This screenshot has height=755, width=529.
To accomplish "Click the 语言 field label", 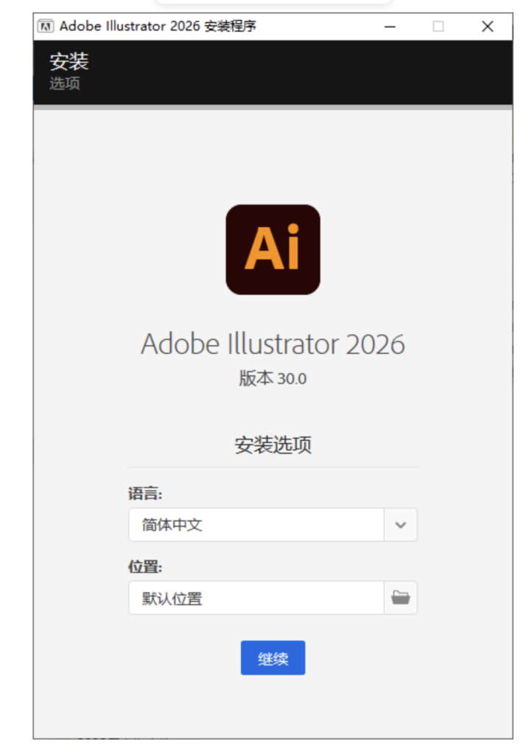I will [x=145, y=493].
